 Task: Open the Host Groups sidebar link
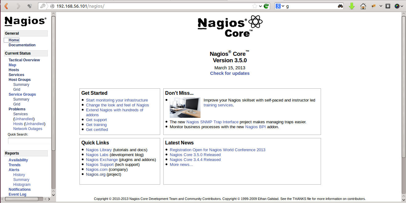click(20, 80)
